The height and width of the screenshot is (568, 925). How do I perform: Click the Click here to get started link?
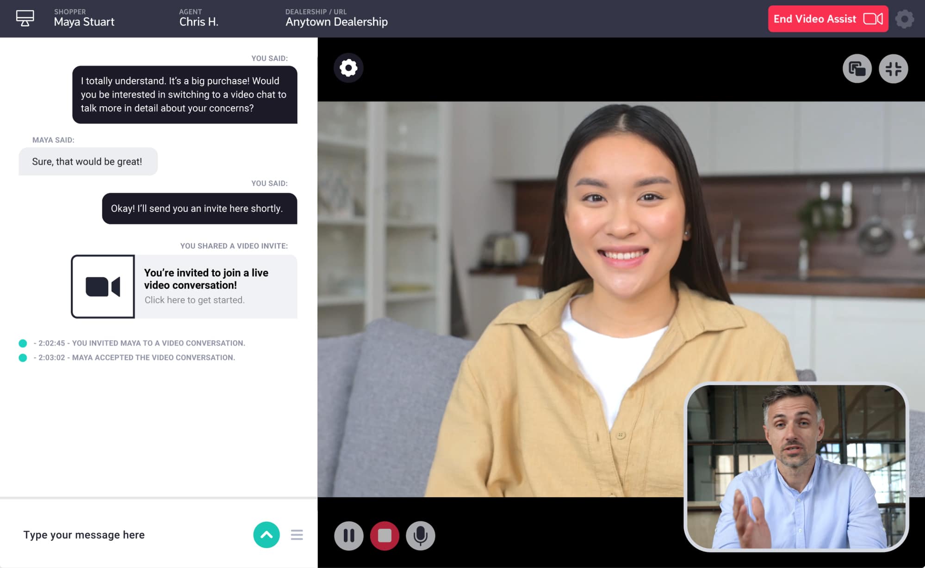coord(194,300)
